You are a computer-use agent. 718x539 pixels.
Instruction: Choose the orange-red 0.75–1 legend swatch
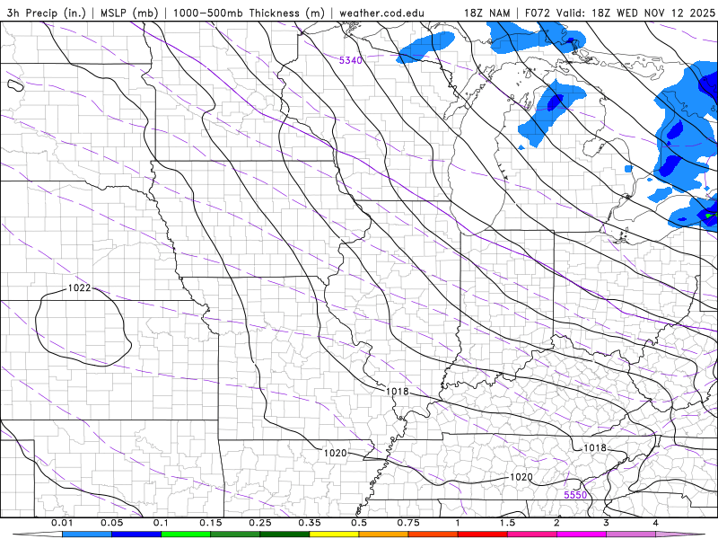click(x=433, y=535)
